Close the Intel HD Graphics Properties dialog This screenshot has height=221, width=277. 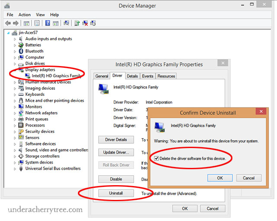tap(223, 63)
